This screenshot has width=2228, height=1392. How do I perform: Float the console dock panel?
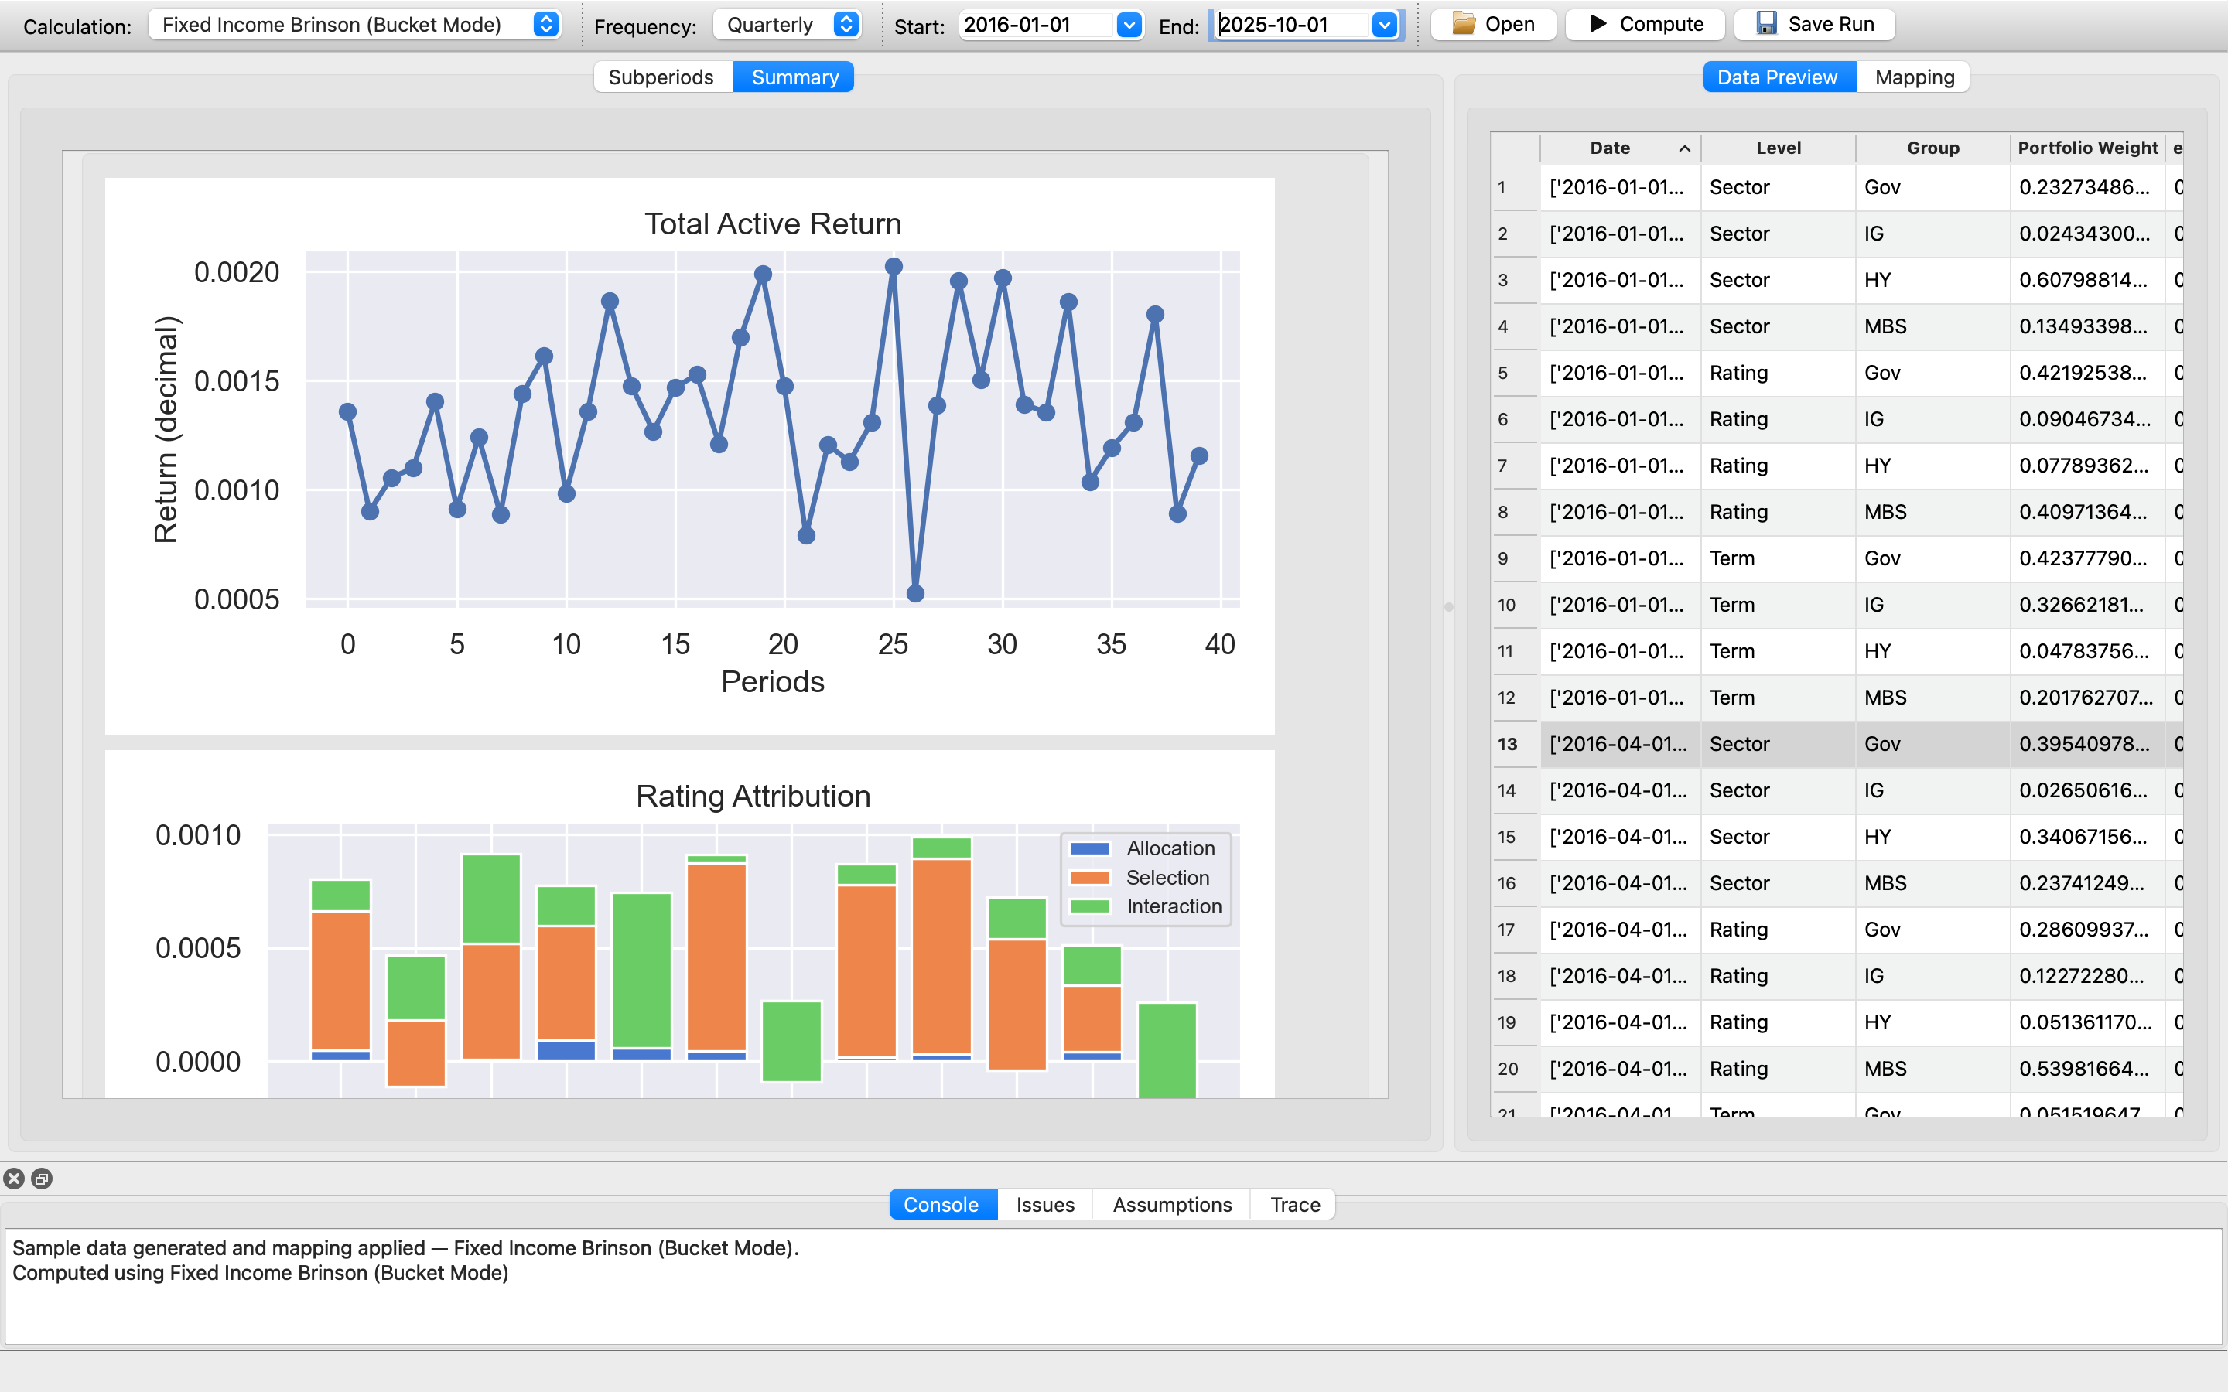43,1179
